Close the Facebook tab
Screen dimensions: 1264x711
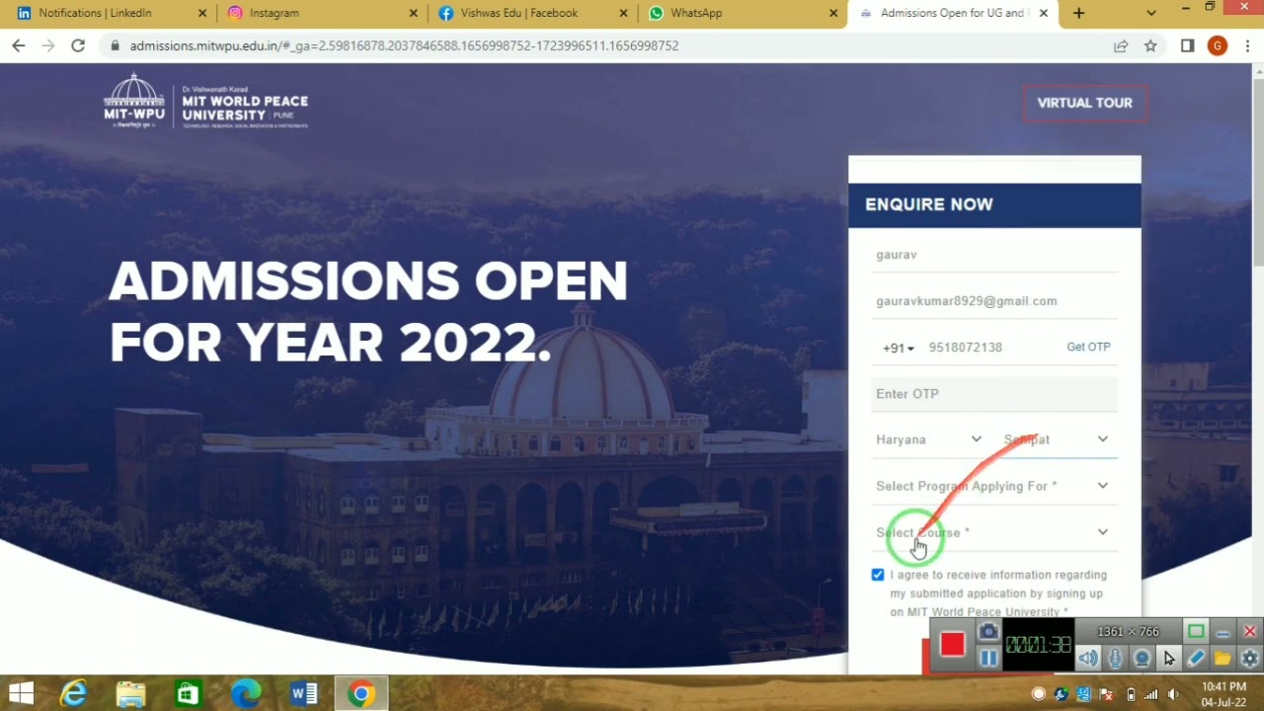[624, 13]
